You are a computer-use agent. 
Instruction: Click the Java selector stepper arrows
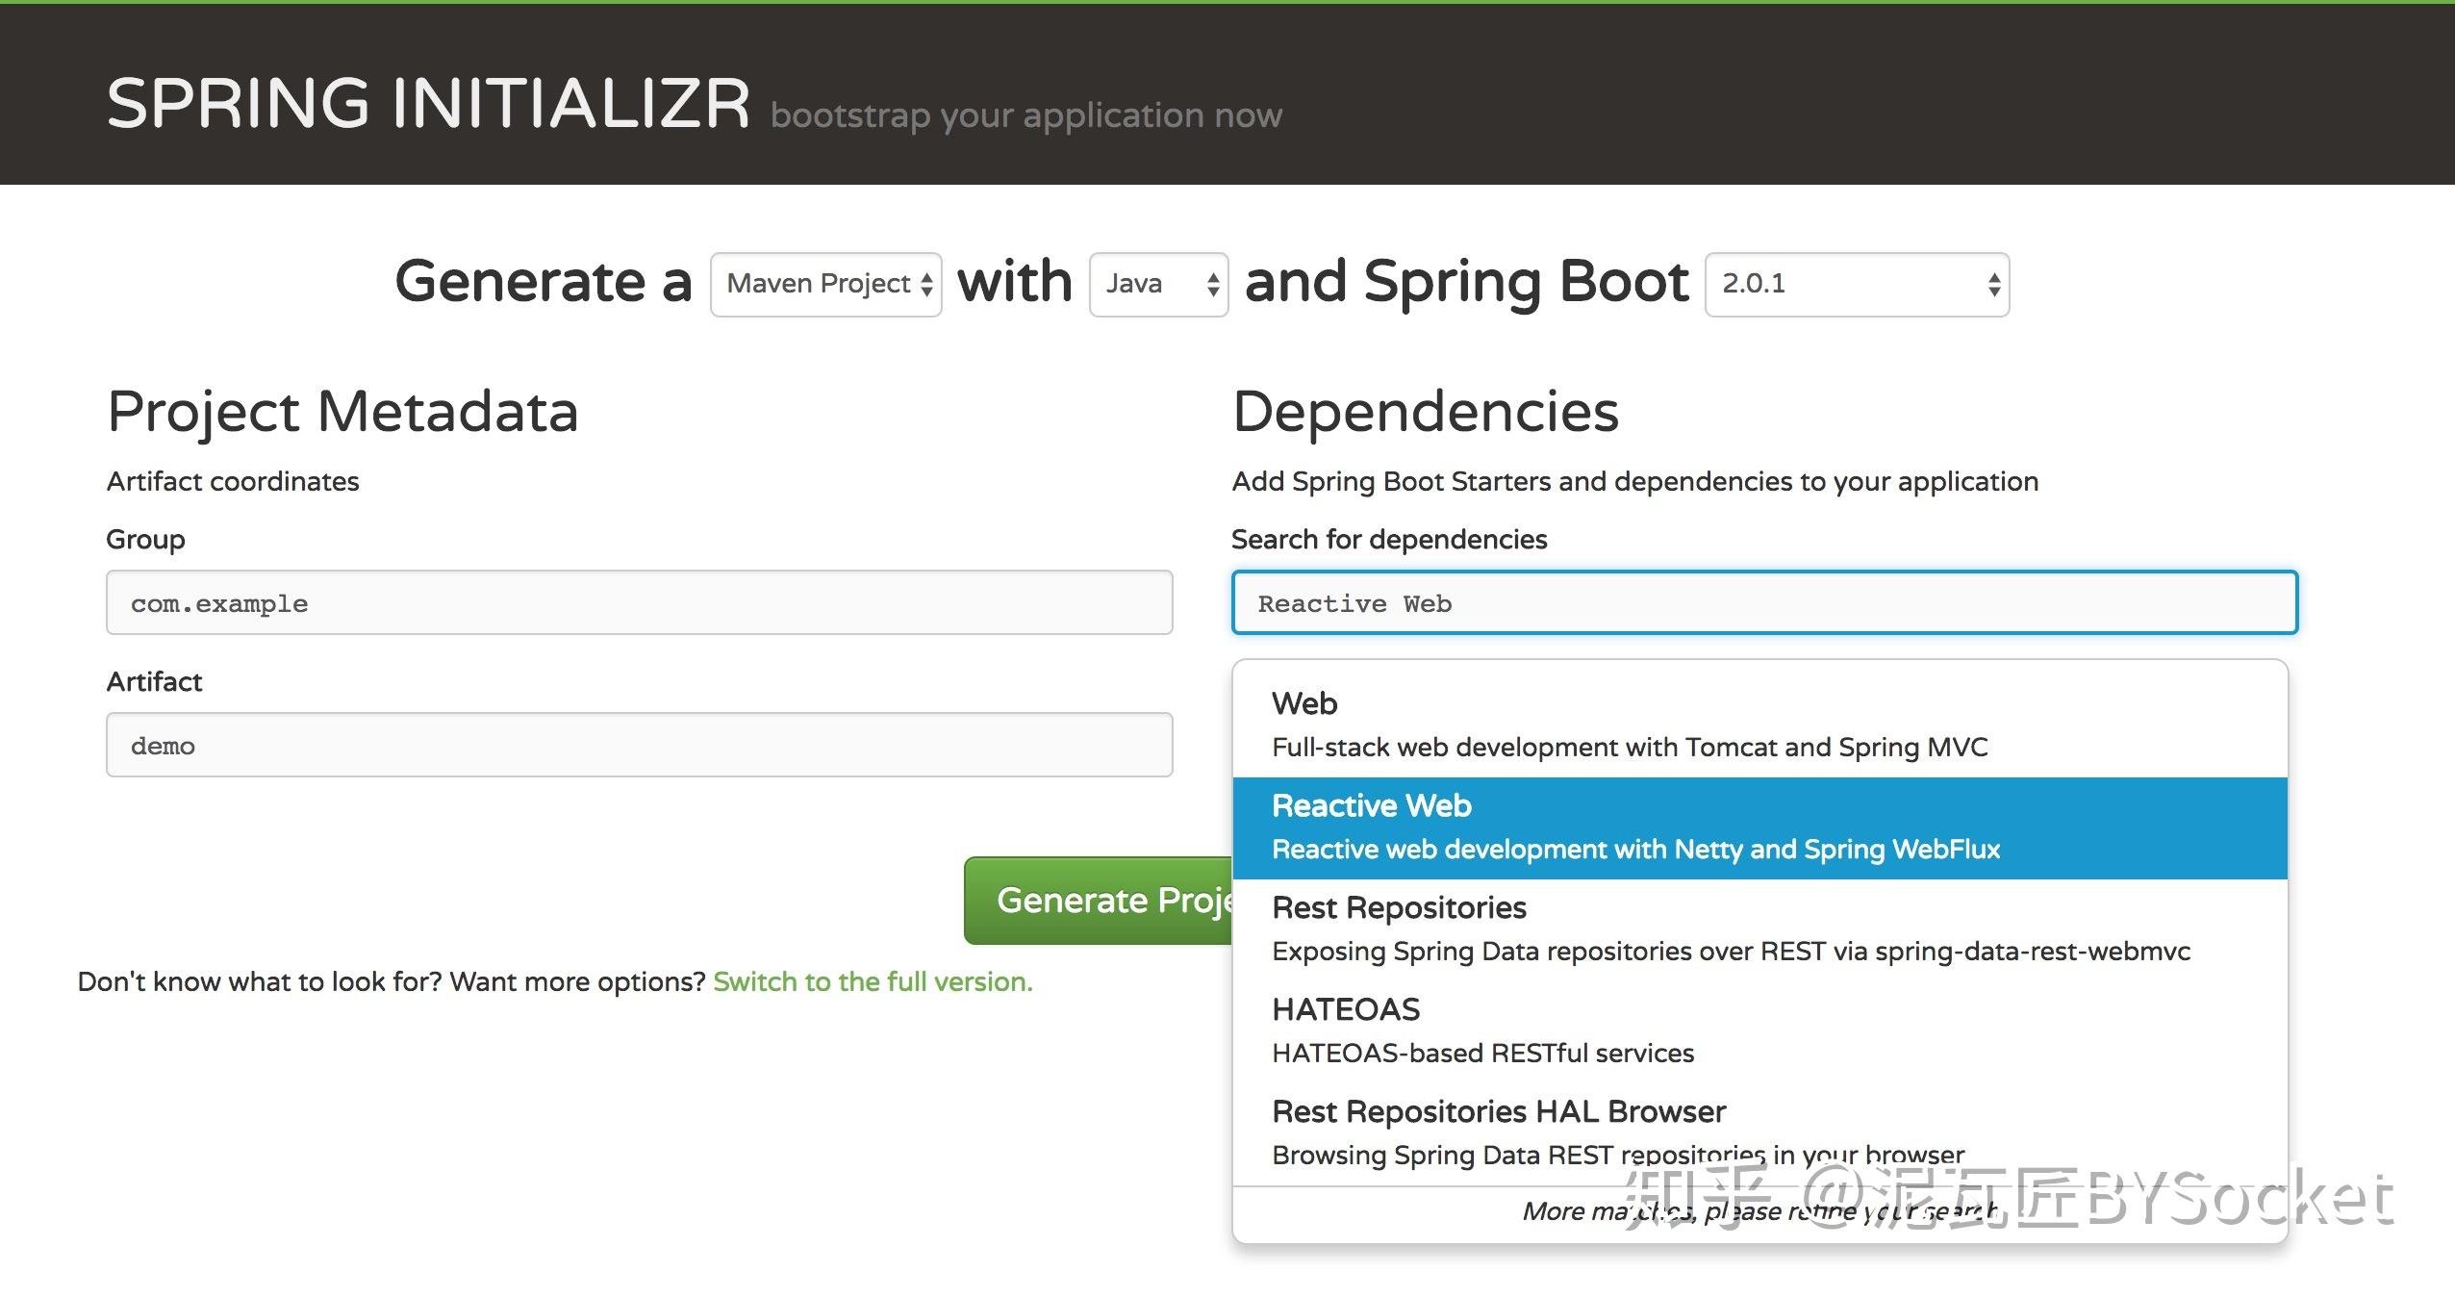click(1210, 283)
